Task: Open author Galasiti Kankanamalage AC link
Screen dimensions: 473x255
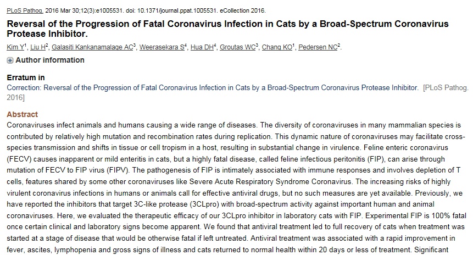Action: (x=92, y=47)
